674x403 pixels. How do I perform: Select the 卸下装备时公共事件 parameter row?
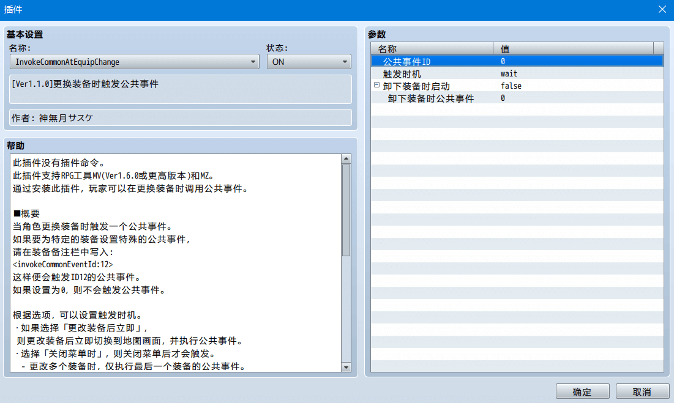click(x=517, y=98)
